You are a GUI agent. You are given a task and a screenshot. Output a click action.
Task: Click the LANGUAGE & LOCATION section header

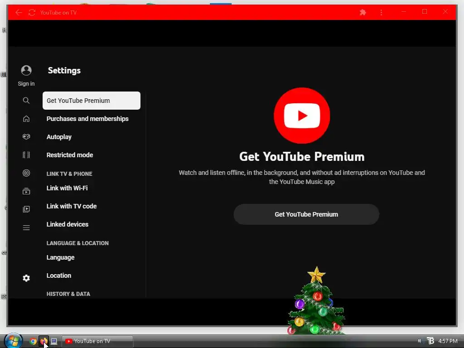pos(77,243)
